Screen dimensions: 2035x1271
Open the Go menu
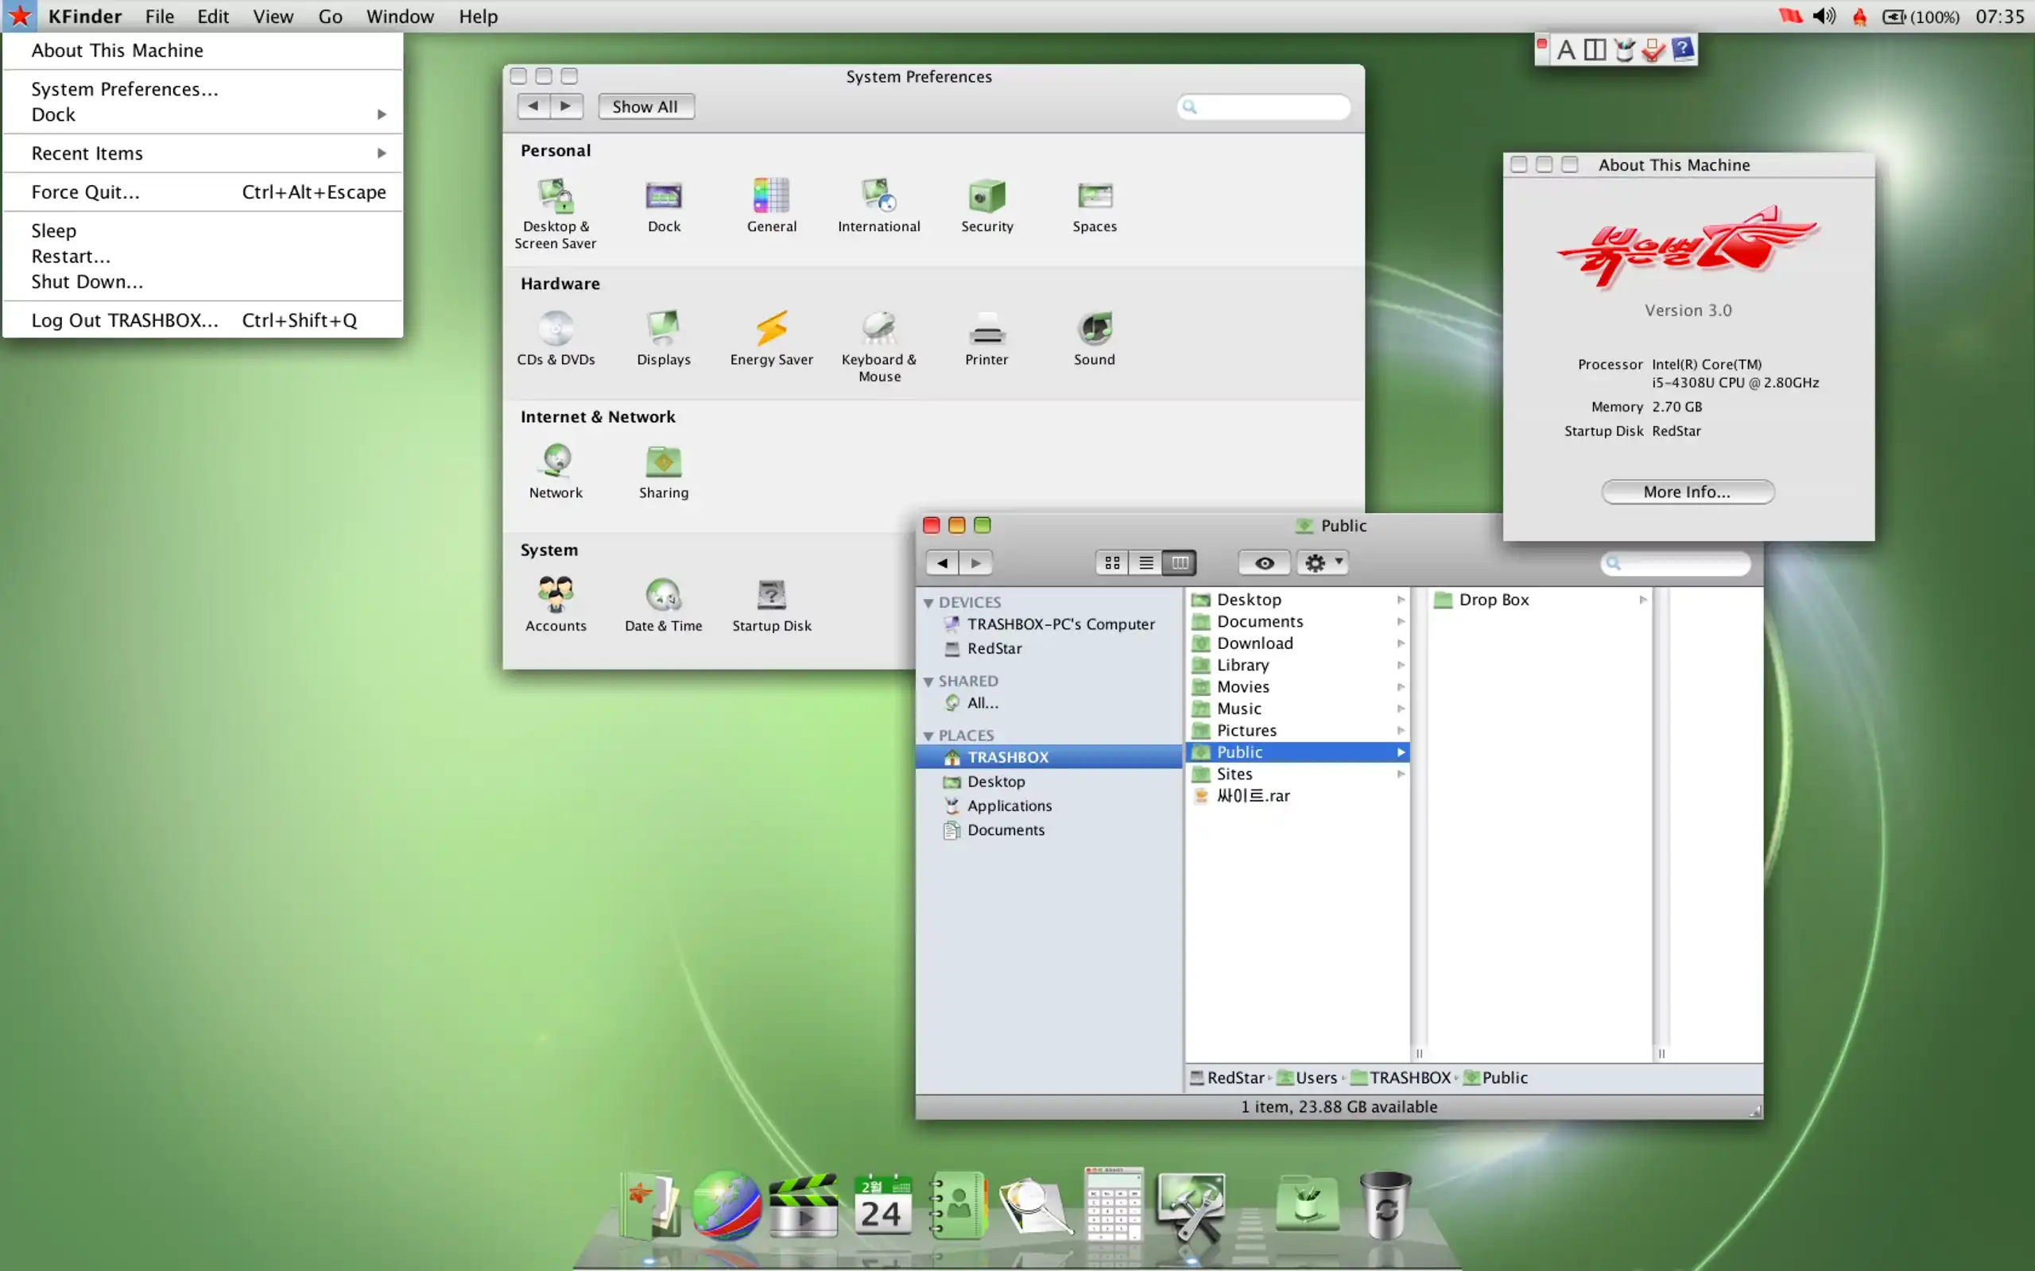[x=330, y=17]
